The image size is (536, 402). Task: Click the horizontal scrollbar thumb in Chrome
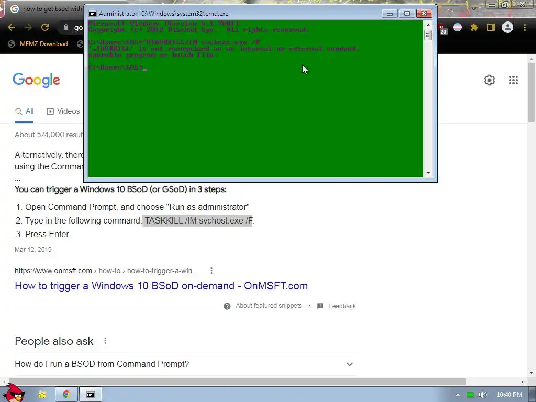(237, 382)
